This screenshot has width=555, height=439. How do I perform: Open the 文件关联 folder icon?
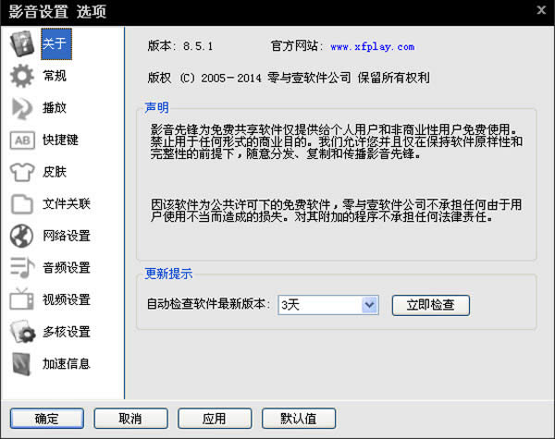pos(20,204)
